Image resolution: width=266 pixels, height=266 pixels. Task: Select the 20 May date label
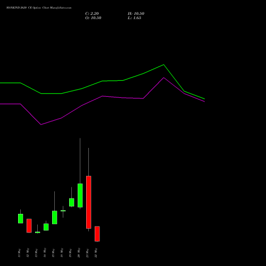[79, 253]
